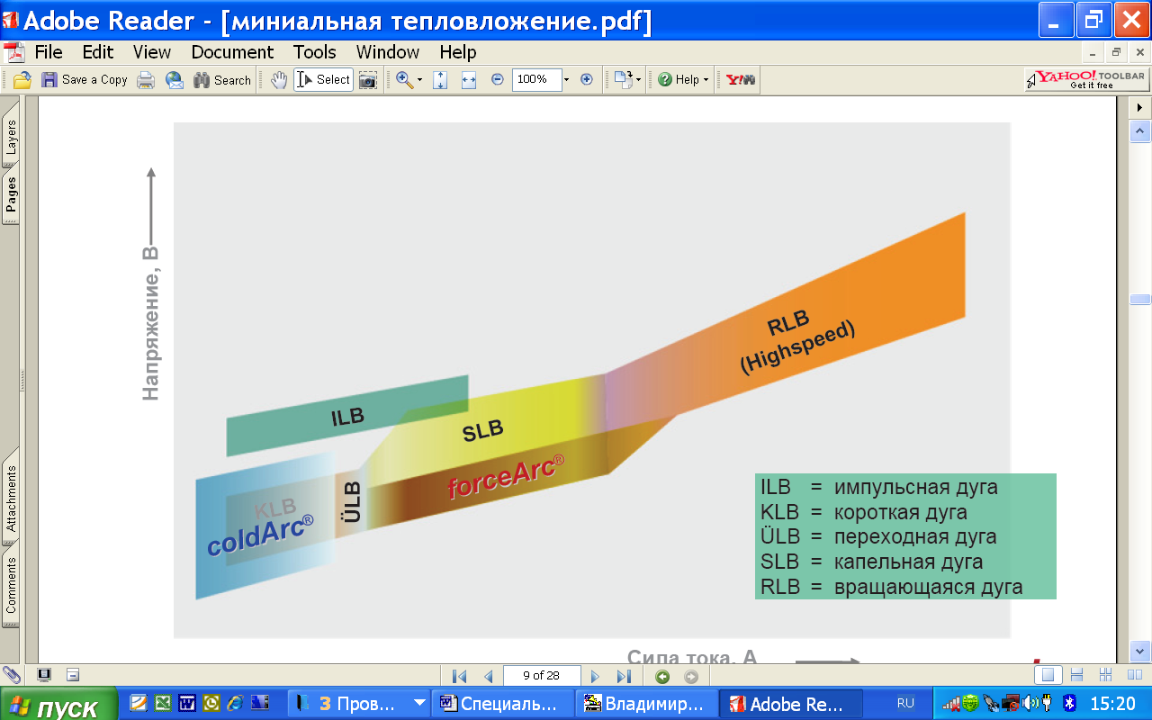Image resolution: width=1152 pixels, height=720 pixels.
Task: Click grey Next View button
Action: click(691, 676)
